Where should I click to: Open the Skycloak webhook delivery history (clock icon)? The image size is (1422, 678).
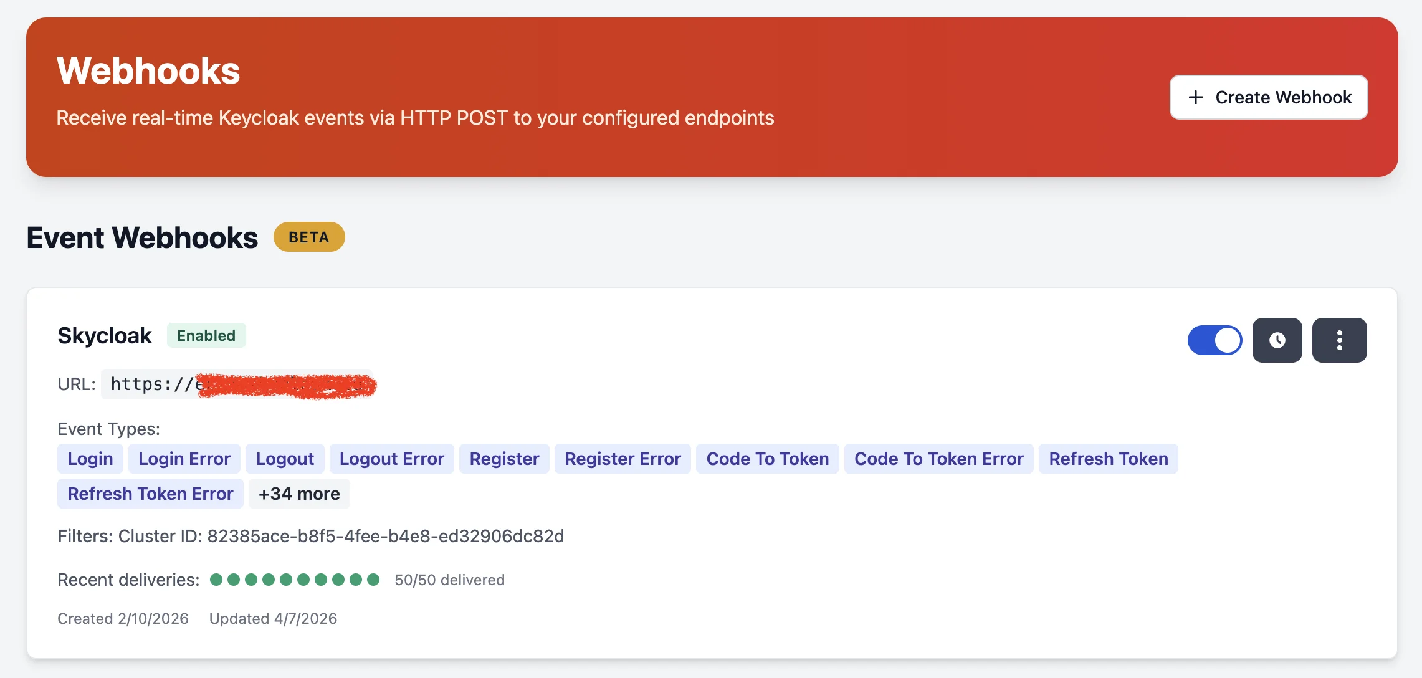1277,340
